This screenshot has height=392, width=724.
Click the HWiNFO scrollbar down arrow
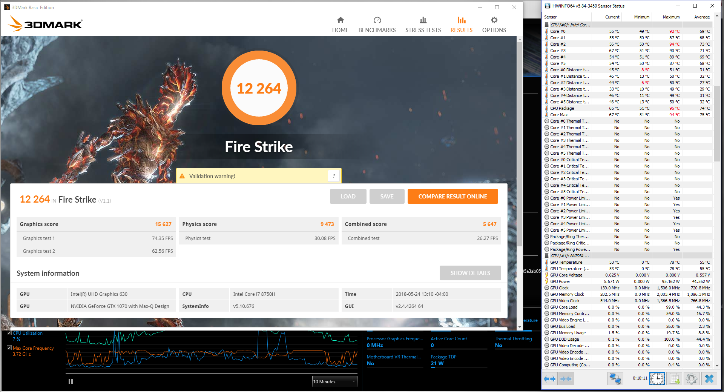pos(717,366)
